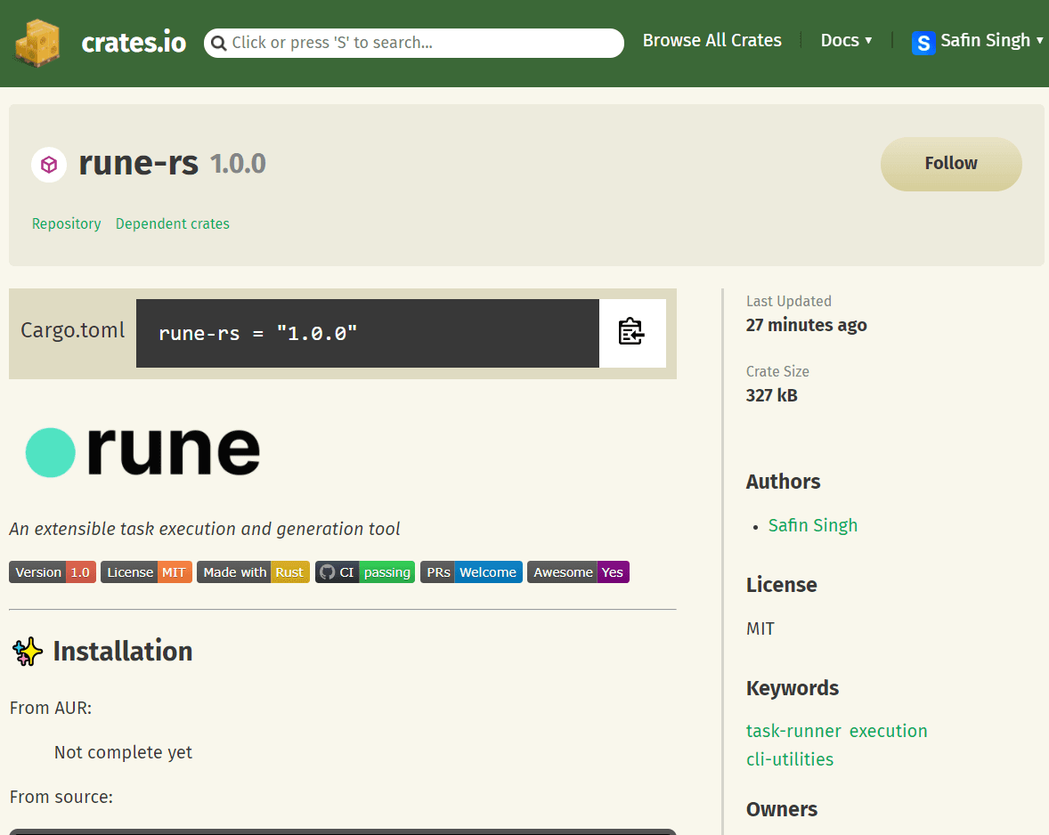View Dependent crates link

tap(173, 224)
